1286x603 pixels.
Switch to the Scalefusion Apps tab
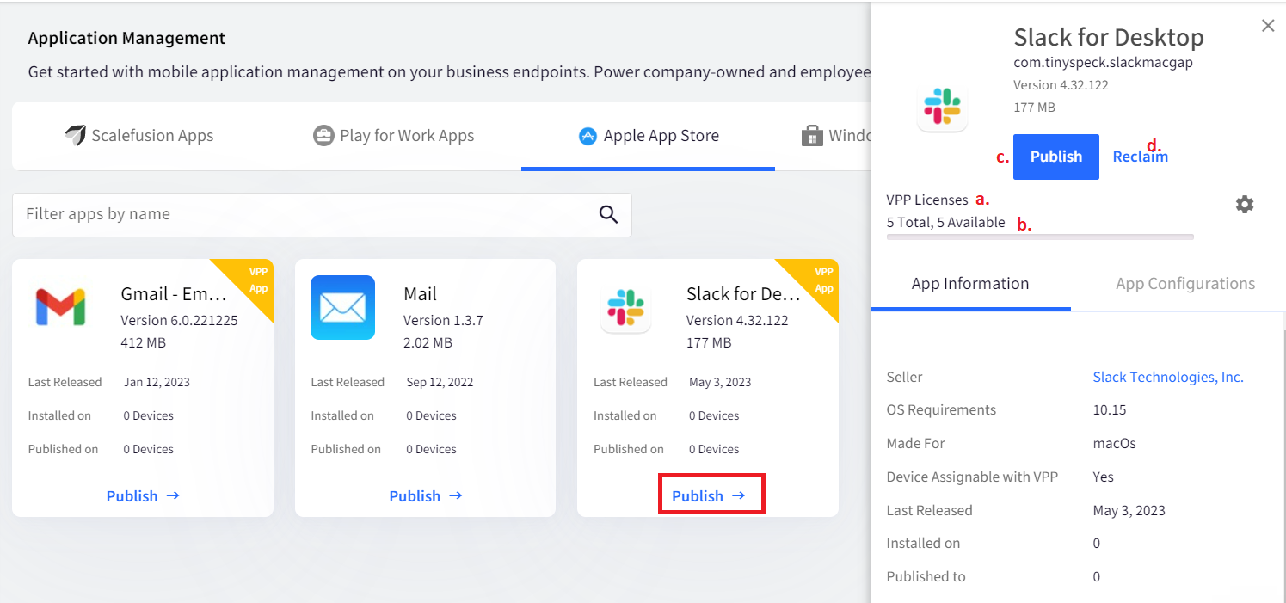coord(138,135)
